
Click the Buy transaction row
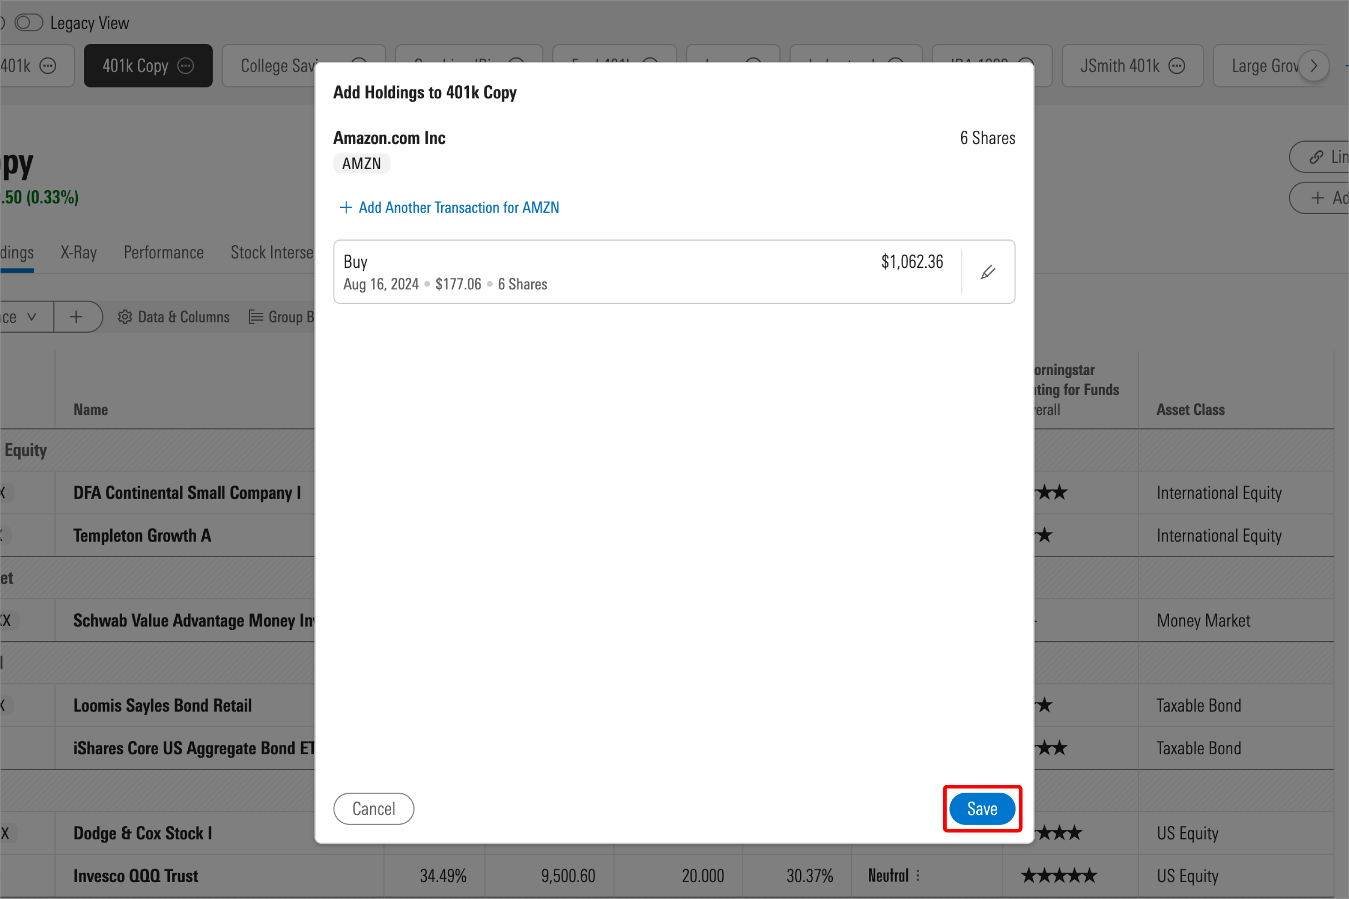point(674,272)
